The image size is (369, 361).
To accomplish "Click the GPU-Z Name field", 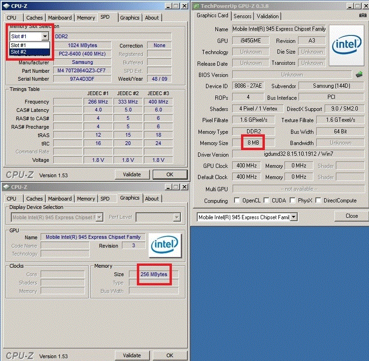I will point(279,29).
